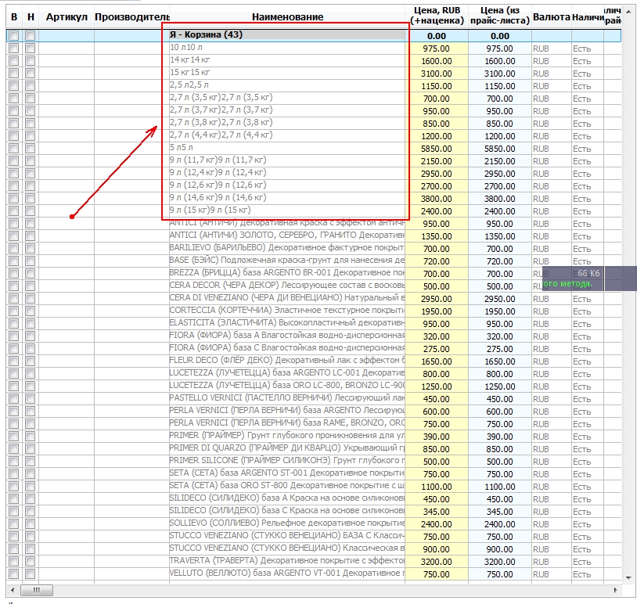
Task: Select the SILIDECO (СИЛИДЕКО) база А row
Action: click(314, 499)
